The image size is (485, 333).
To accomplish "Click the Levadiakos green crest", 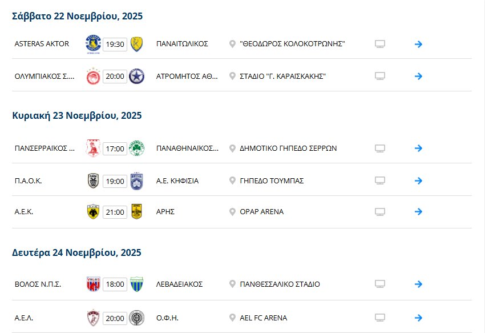I will tap(136, 284).
